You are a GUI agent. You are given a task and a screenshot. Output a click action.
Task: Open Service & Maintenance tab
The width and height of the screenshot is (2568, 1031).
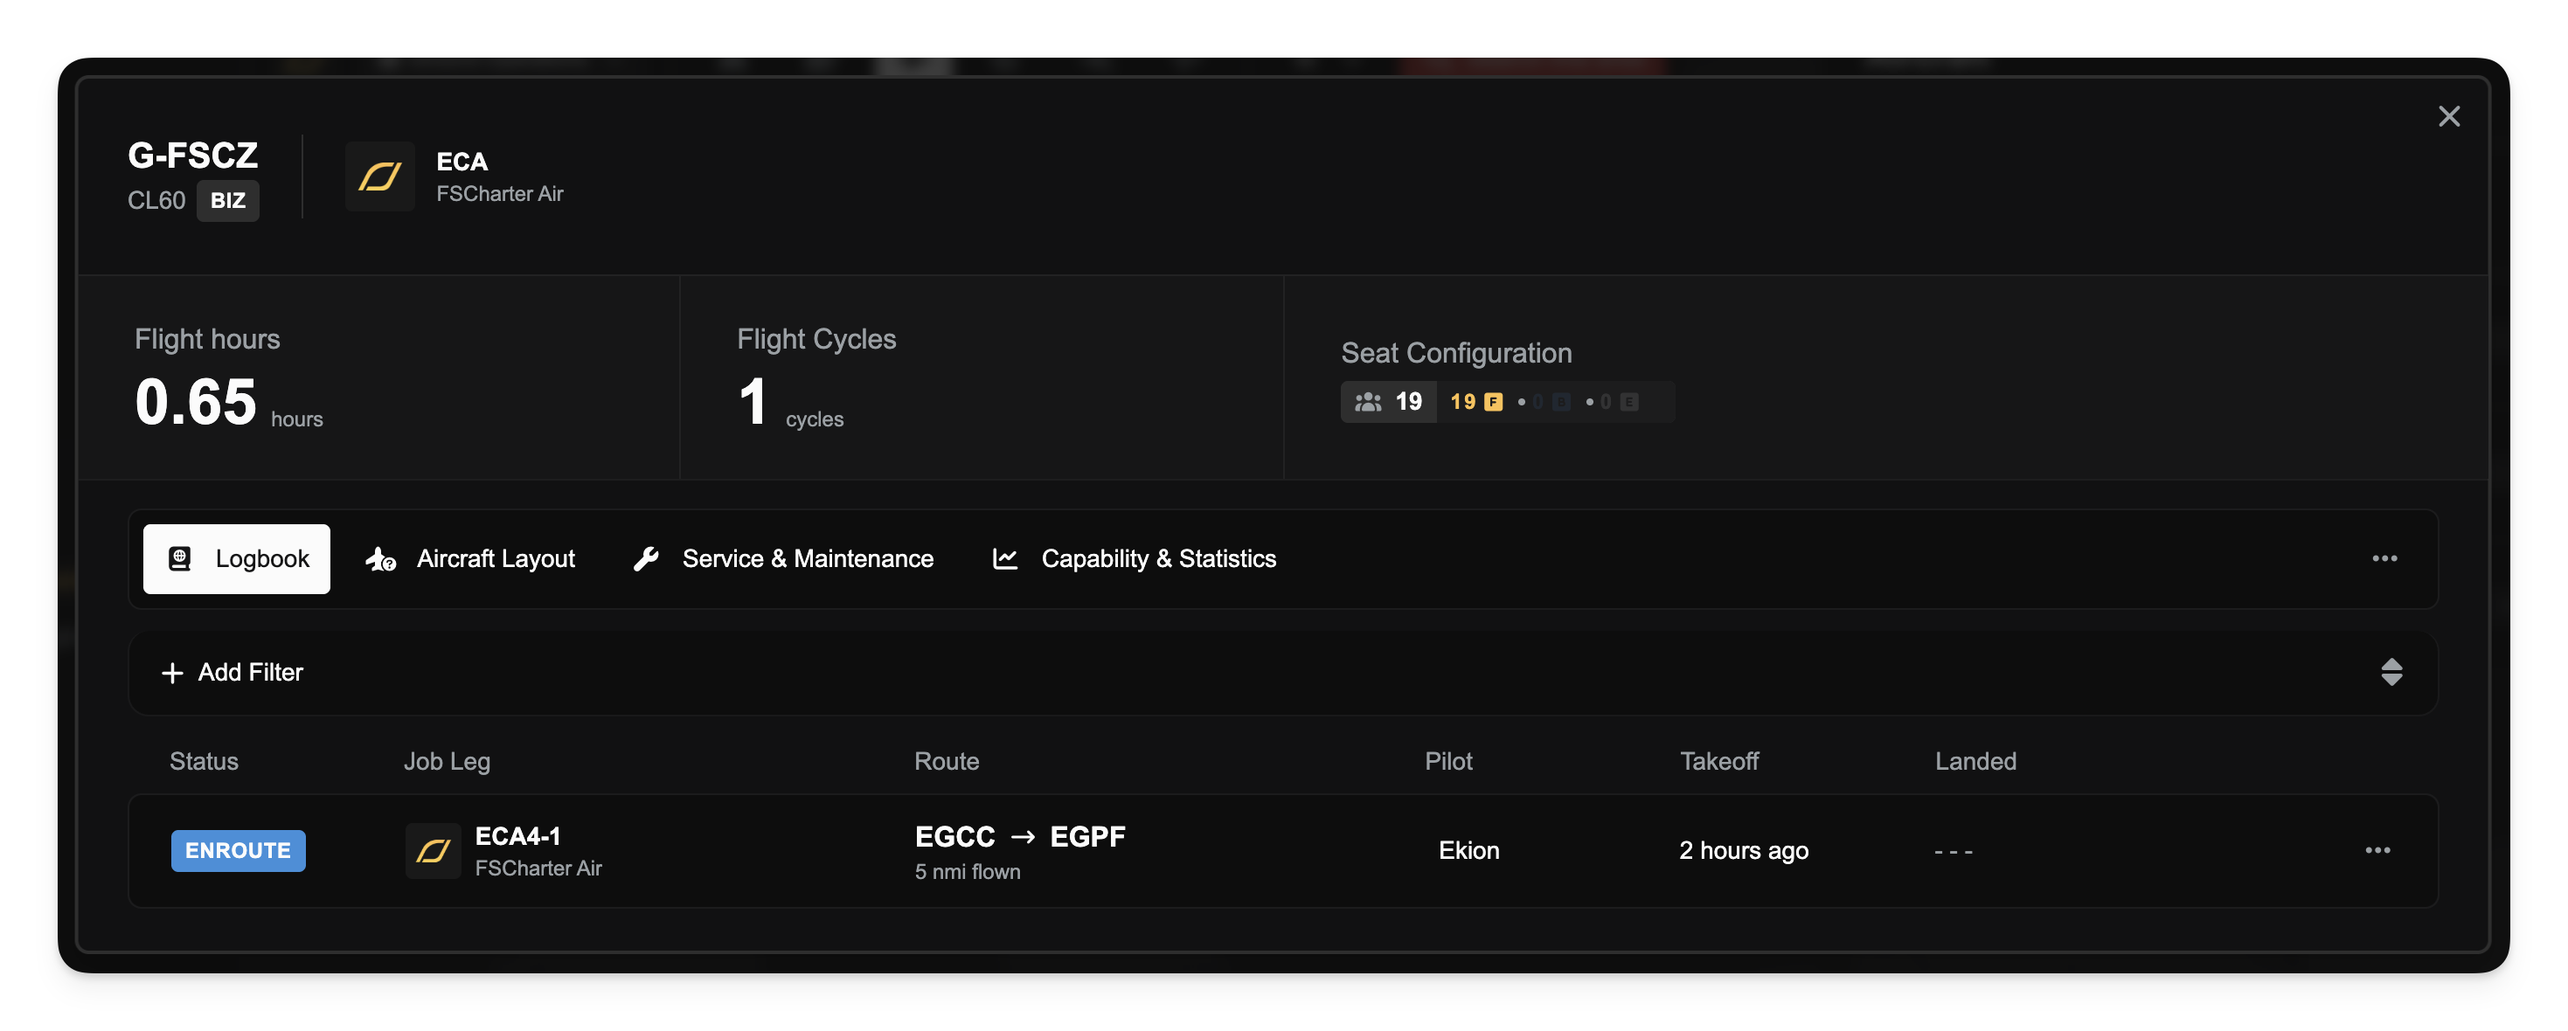pyautogui.click(x=783, y=559)
